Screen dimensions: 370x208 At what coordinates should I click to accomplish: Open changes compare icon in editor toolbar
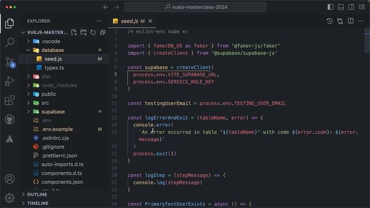[x=340, y=21]
